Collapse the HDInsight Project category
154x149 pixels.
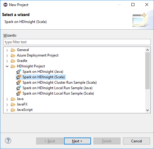coord(7,66)
